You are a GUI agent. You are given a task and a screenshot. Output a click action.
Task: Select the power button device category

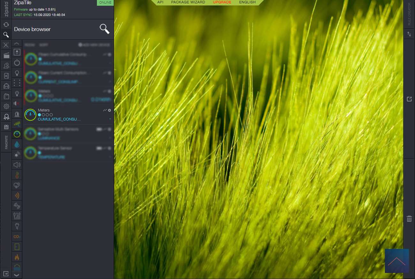(17, 63)
